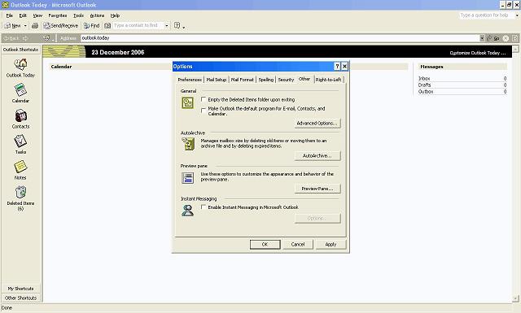This screenshot has width=521, height=313.
Task: Open the Inbox link under Messages
Action: (424, 78)
